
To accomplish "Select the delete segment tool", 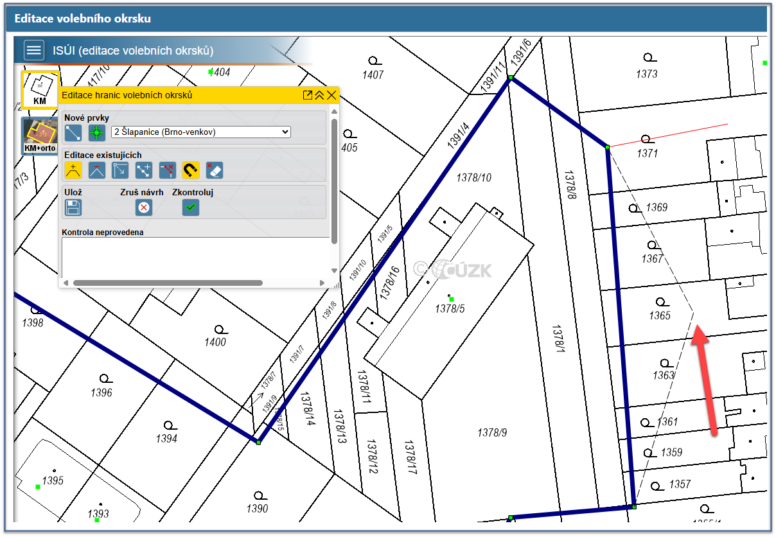I will click(167, 170).
